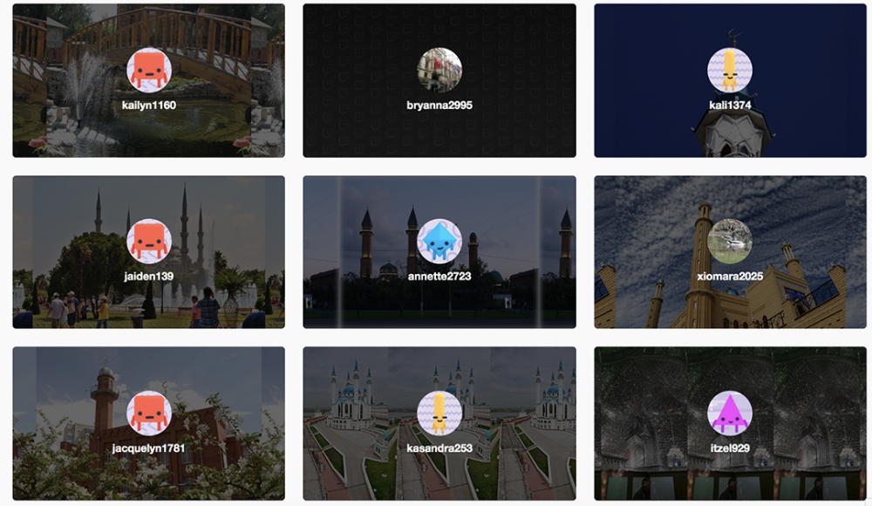This screenshot has height=506, width=872.
Task: Click kailyn1160's orange monster avatar
Action: click(x=148, y=70)
